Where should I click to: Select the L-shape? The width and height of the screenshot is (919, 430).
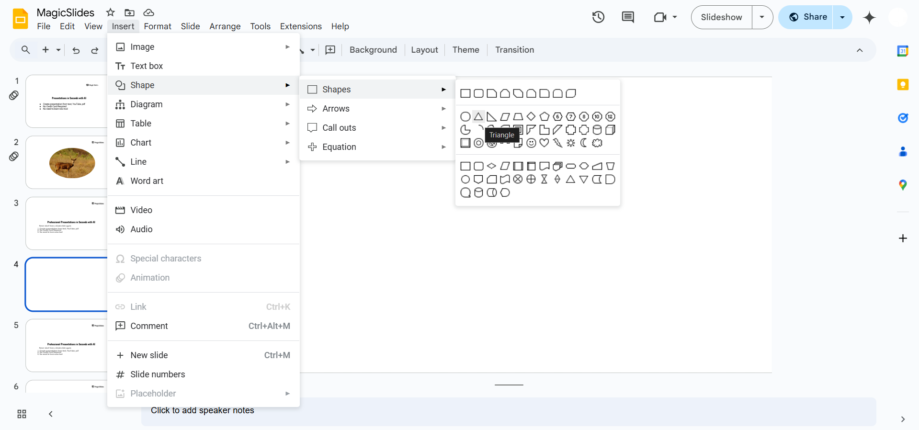pos(545,130)
